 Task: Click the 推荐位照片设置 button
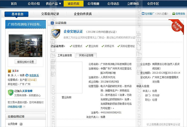(25, 62)
